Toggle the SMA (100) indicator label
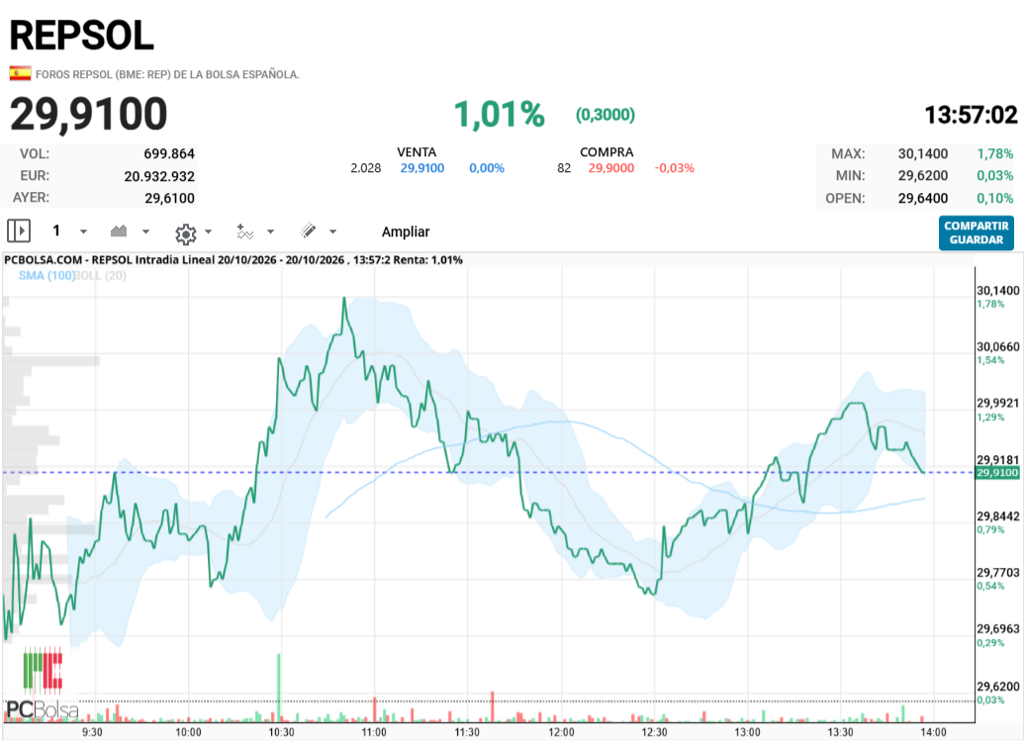 coord(46,275)
